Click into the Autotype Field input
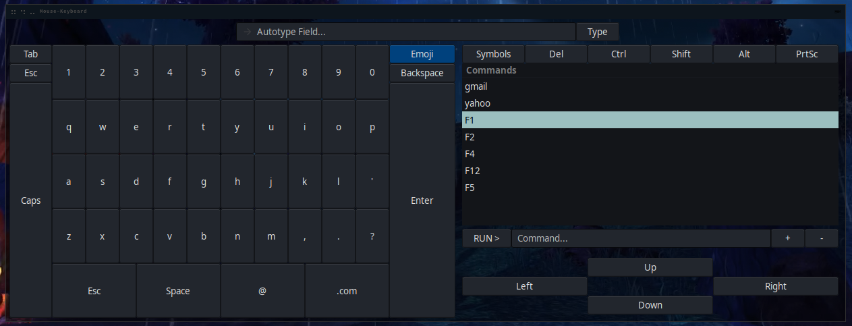852x326 pixels. [x=405, y=32]
